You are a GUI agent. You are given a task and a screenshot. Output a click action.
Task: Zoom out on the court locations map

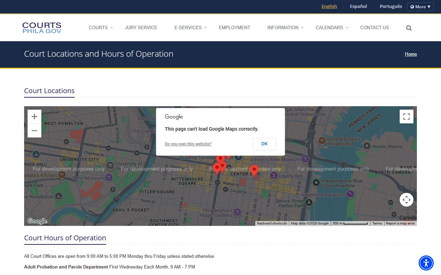click(x=34, y=131)
